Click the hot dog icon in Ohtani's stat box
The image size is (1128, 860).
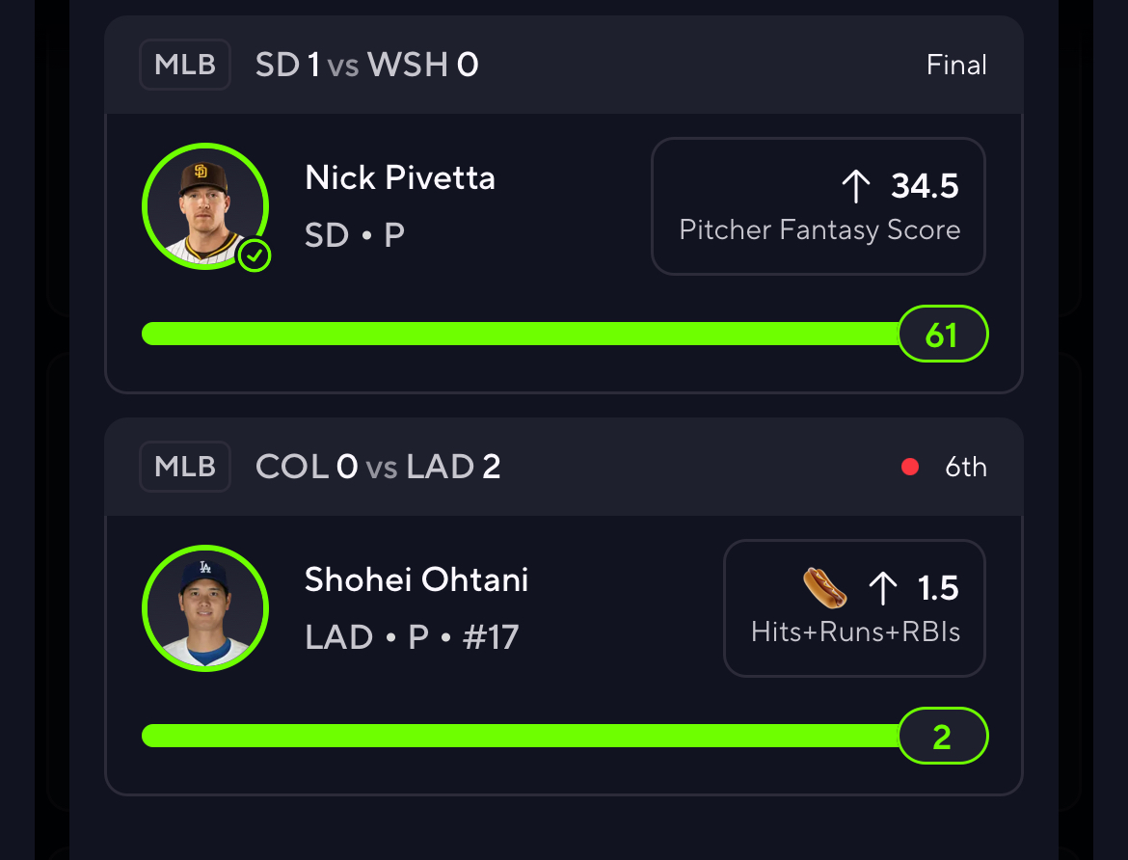824,587
